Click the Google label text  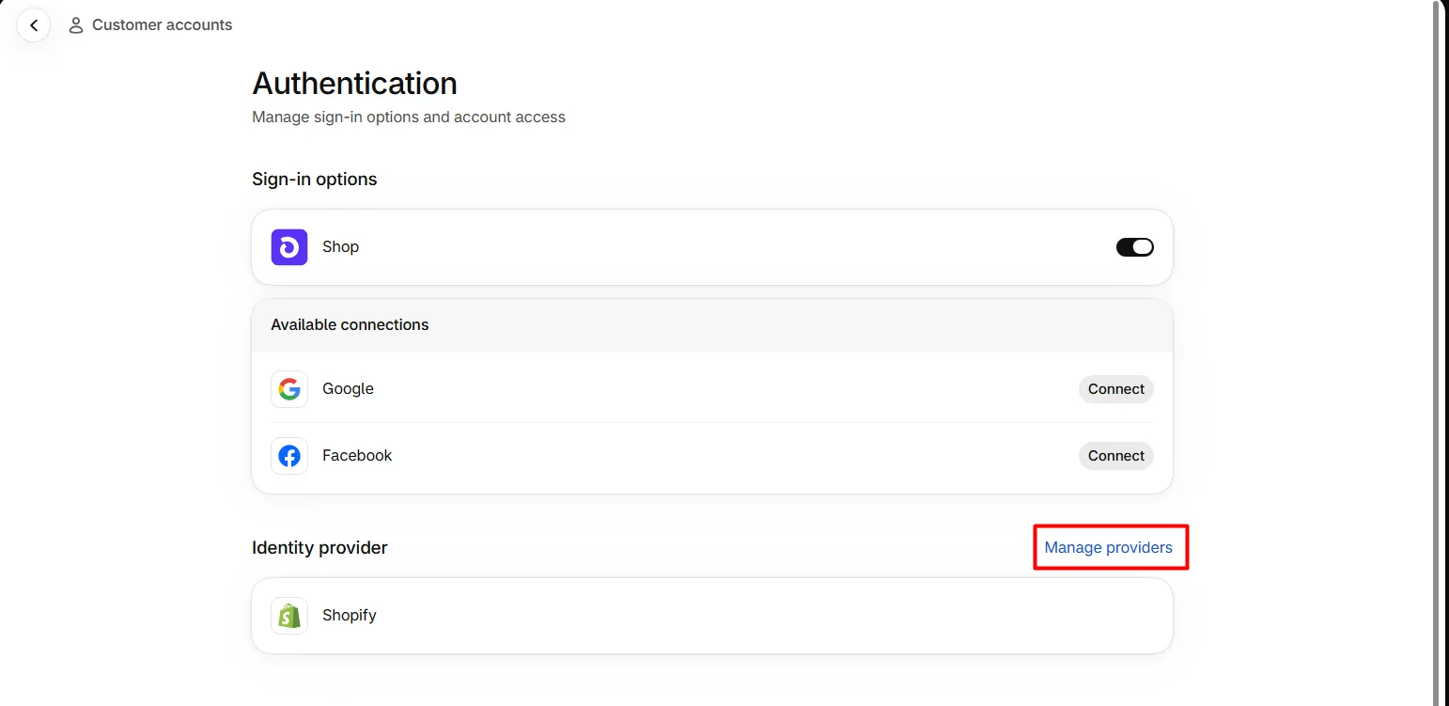[x=348, y=389]
